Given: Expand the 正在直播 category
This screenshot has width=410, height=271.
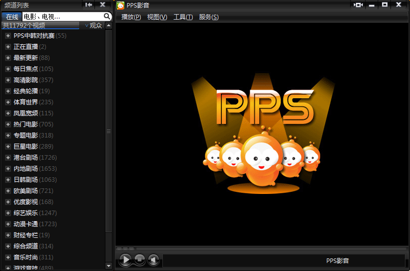Looking at the screenshot, I should point(8,47).
